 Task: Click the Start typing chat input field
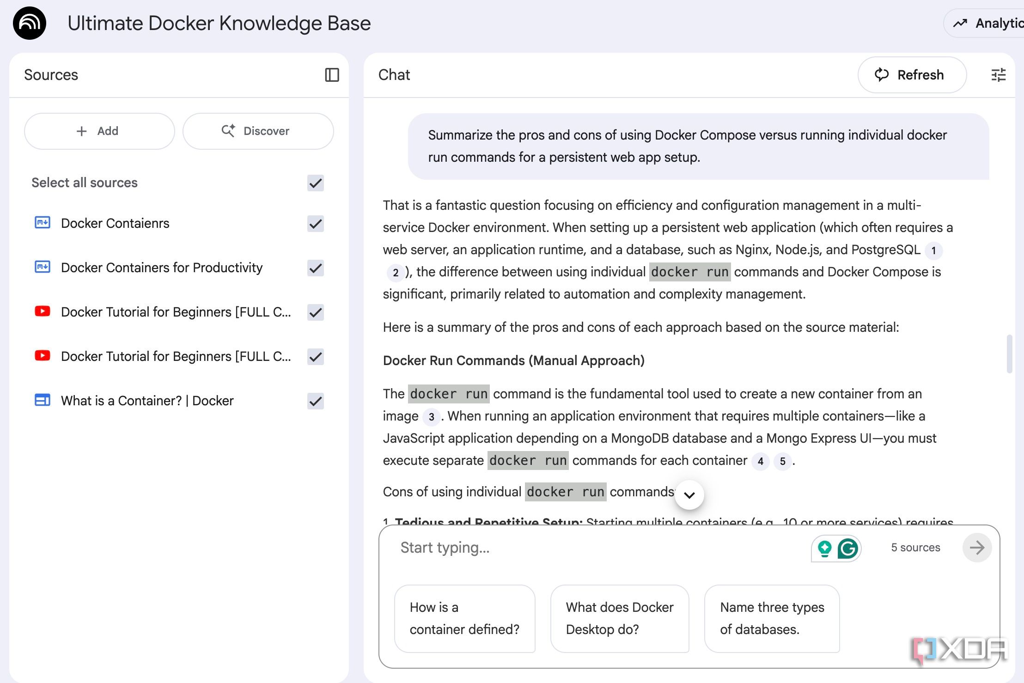[x=601, y=548]
